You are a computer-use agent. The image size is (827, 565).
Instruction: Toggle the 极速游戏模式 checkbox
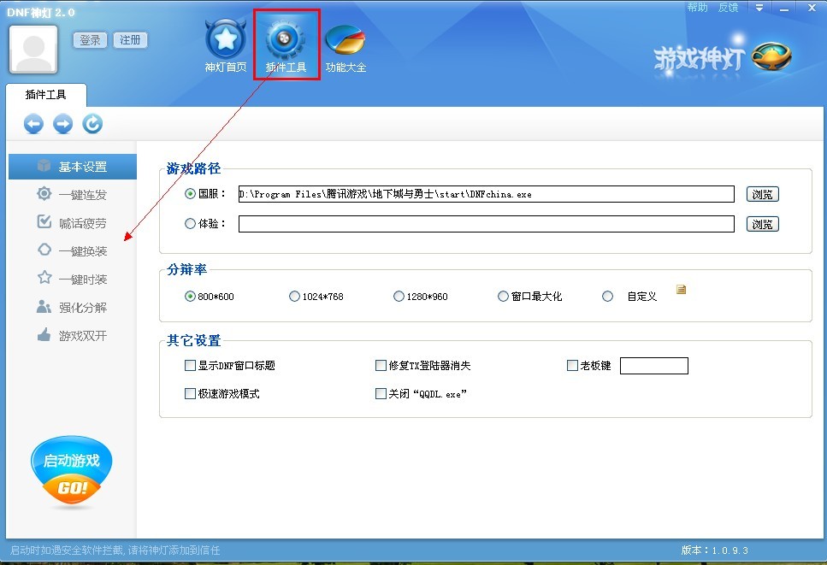(190, 394)
